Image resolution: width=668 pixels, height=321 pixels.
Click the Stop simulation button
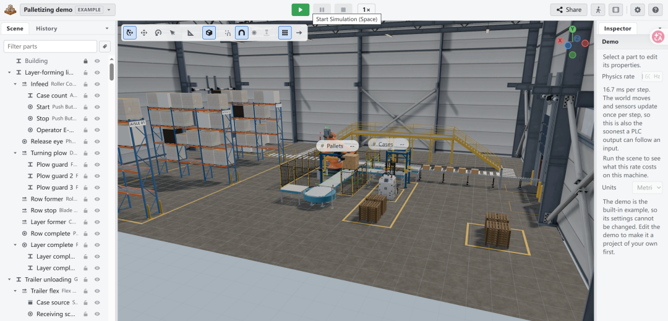[343, 10]
